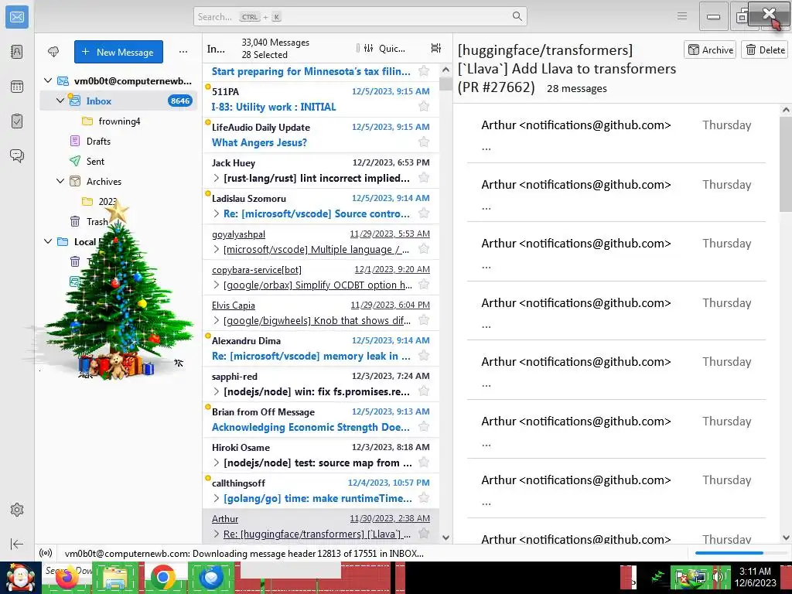Click the taskbar clock showing 3:11 AM
Viewport: 792px width, 594px height.
(x=755, y=577)
